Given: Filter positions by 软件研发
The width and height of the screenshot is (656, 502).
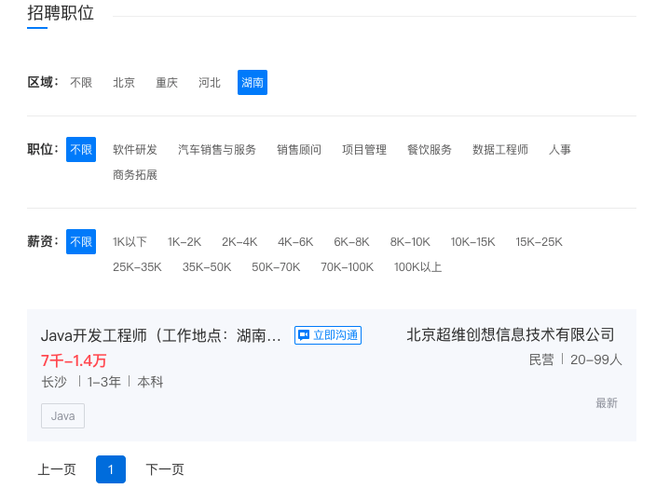Looking at the screenshot, I should (x=135, y=149).
